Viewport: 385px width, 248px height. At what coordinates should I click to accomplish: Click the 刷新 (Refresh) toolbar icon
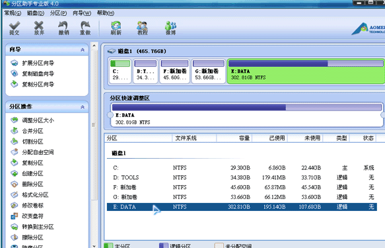coord(116,28)
